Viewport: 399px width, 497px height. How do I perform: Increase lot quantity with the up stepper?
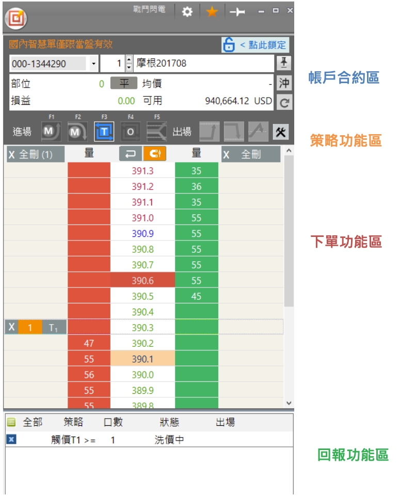click(129, 60)
